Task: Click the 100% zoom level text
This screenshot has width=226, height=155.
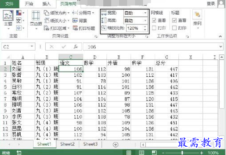Action: click(x=213, y=153)
